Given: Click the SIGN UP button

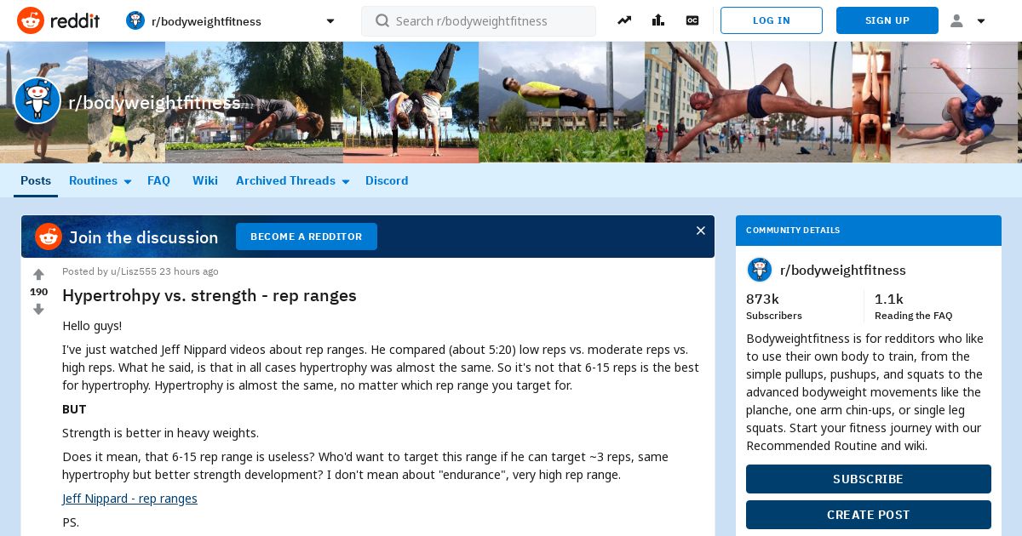Looking at the screenshot, I should tap(887, 20).
